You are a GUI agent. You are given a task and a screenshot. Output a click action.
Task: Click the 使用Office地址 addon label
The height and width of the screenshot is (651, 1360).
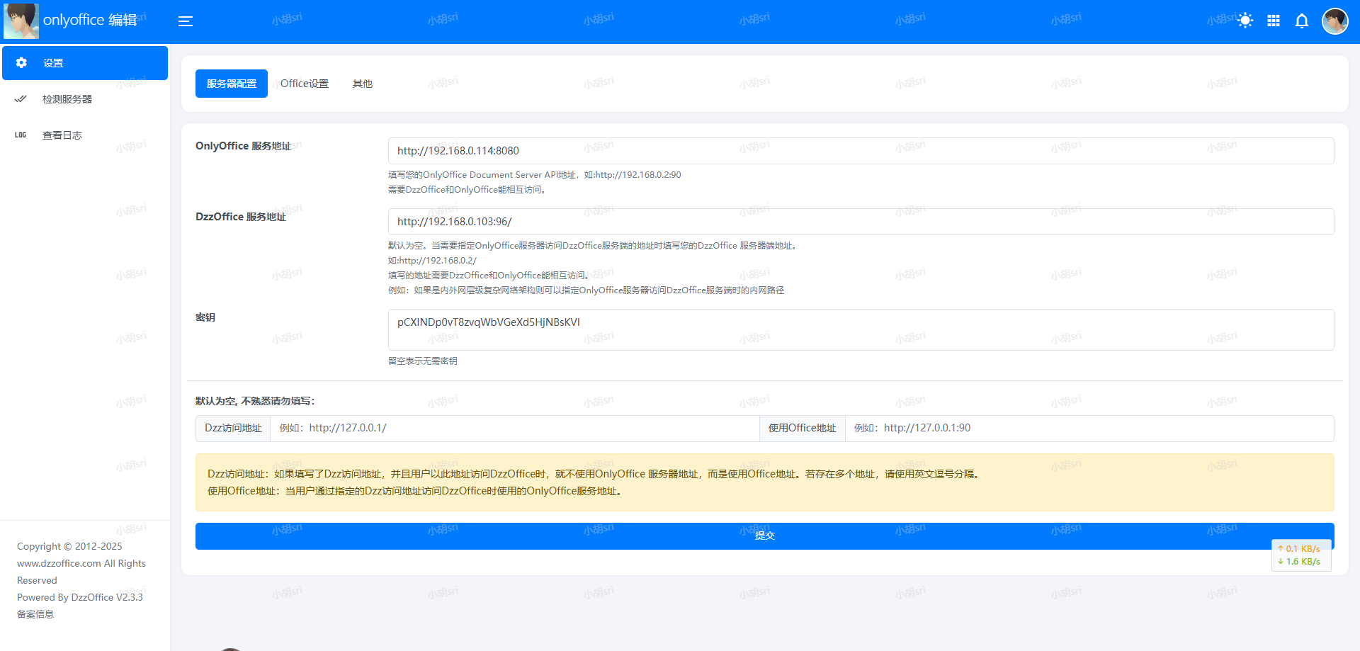803,429
